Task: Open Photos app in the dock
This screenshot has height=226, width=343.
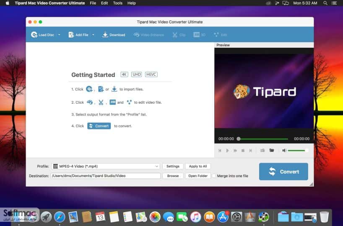Action: 155,217
